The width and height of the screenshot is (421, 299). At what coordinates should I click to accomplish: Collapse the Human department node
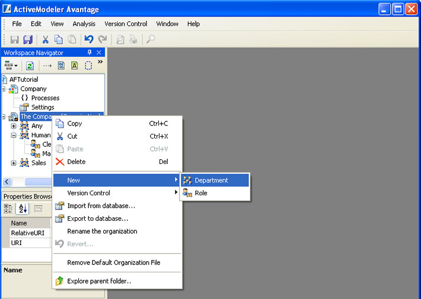14,135
